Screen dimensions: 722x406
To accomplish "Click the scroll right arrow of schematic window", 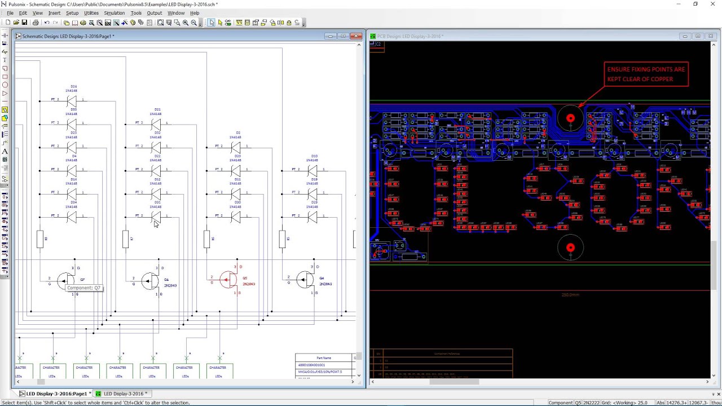I will [x=353, y=382].
